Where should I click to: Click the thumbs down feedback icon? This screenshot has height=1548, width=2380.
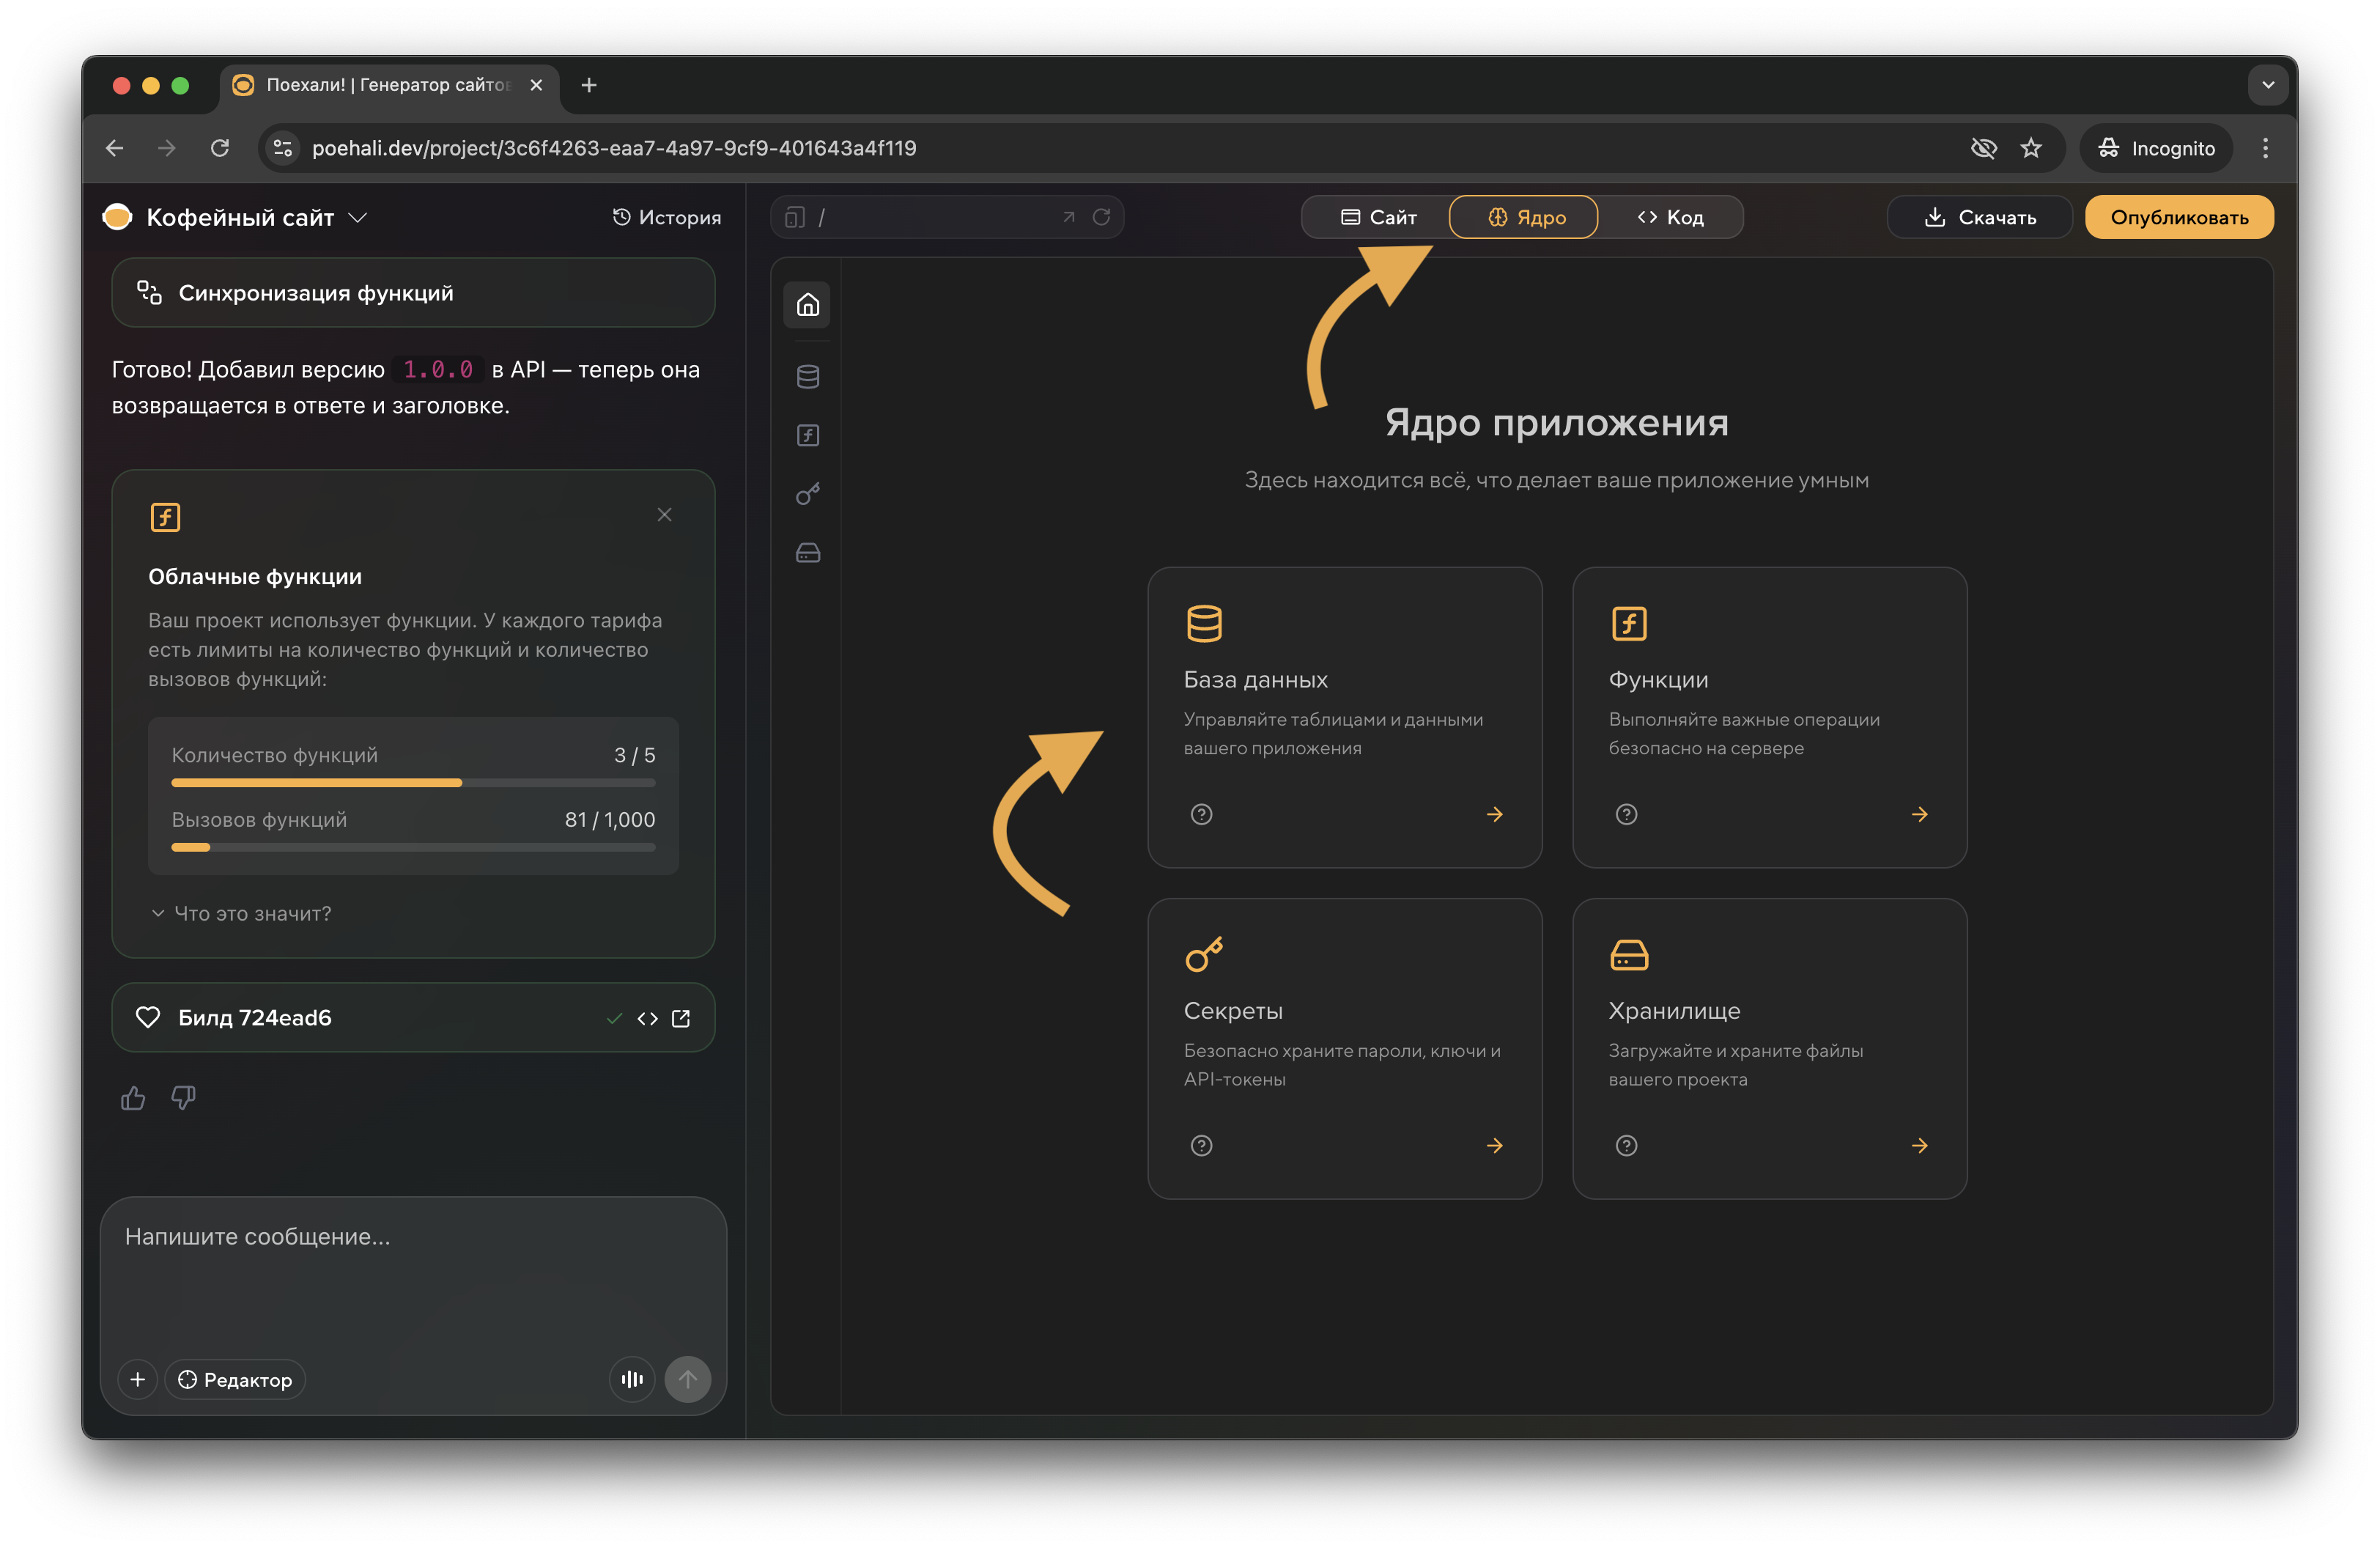click(183, 1098)
